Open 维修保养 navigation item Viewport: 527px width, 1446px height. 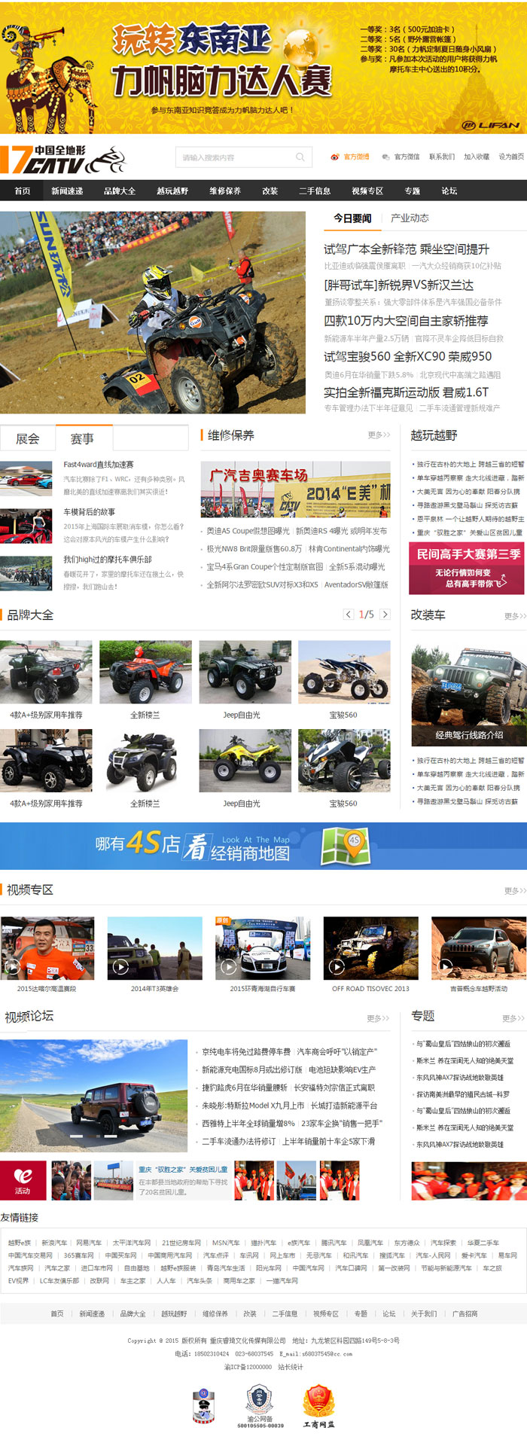pos(225,191)
